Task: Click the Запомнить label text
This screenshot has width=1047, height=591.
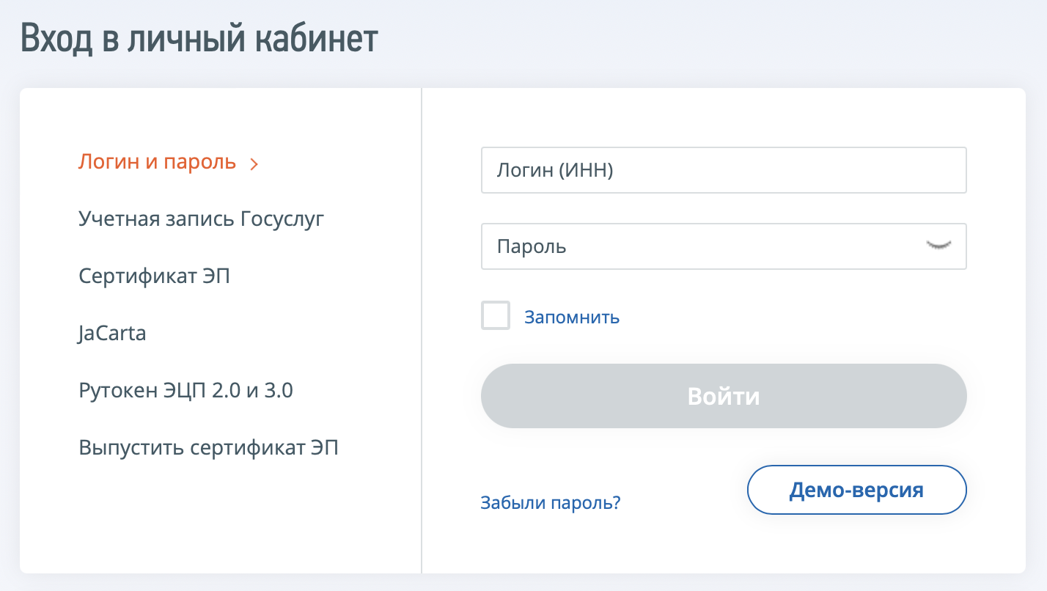Action: coord(572,317)
